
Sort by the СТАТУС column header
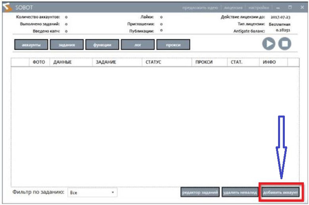coord(153,63)
